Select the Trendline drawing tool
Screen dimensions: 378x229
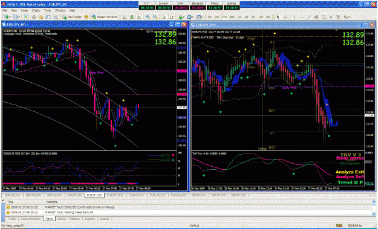pyautogui.click(x=309, y=17)
